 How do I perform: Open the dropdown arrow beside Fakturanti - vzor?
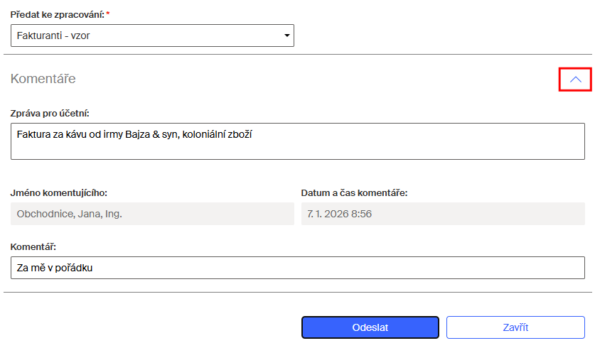[286, 36]
